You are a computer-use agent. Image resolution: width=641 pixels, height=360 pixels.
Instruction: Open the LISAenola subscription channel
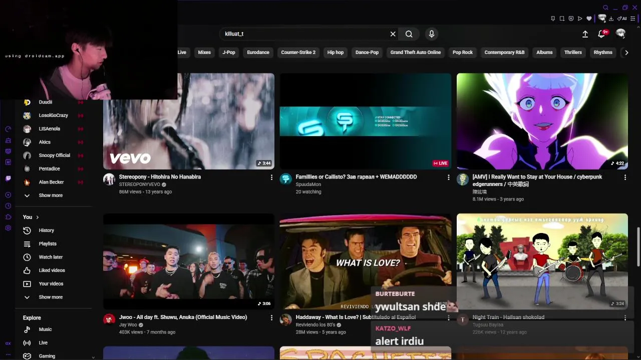click(x=53, y=129)
